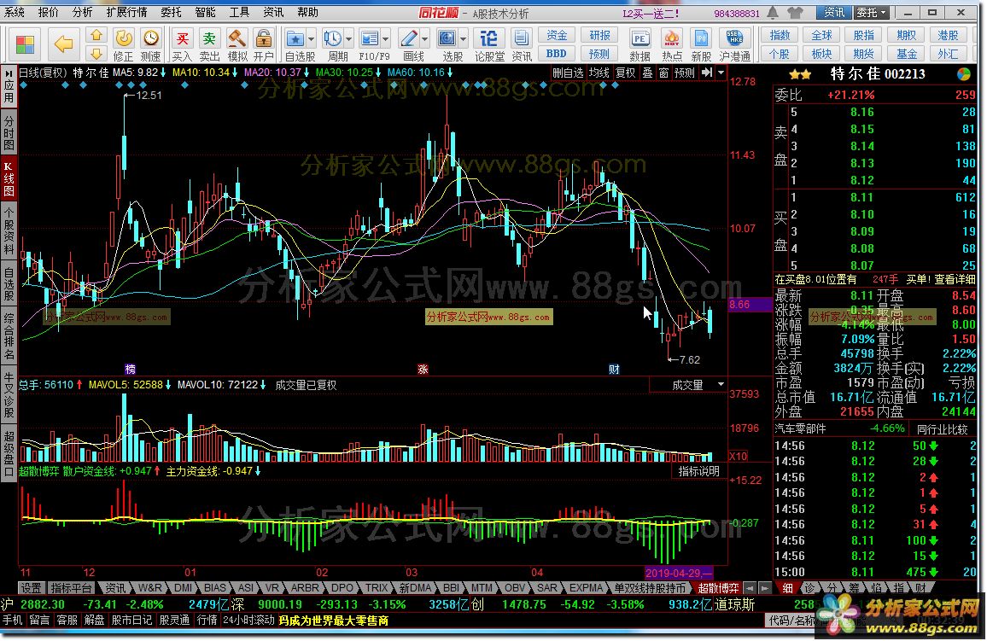
Task: Select the 超散博弈 indicator tab
Action: click(x=717, y=588)
